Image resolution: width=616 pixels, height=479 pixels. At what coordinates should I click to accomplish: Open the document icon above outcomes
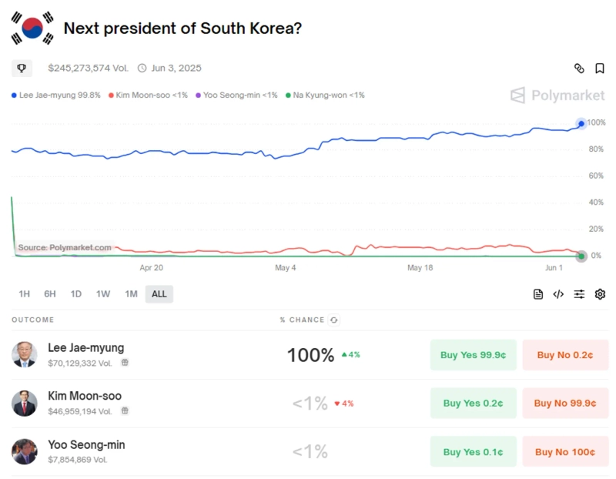(x=538, y=294)
